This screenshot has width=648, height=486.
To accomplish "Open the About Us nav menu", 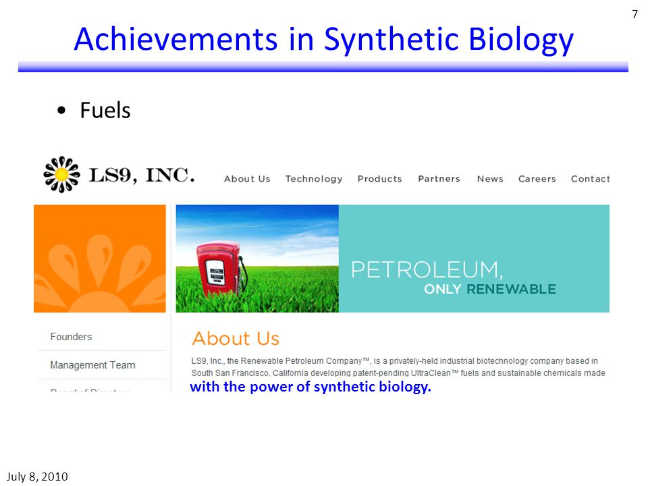I will pyautogui.click(x=247, y=179).
